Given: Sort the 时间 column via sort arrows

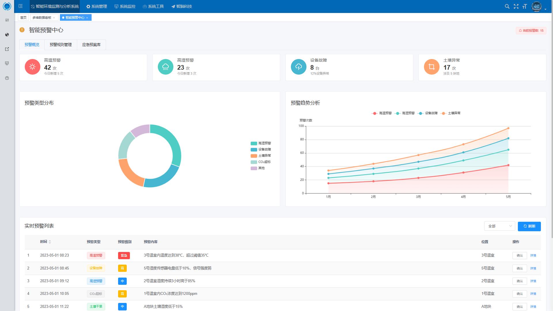Looking at the screenshot, I should pos(50,242).
